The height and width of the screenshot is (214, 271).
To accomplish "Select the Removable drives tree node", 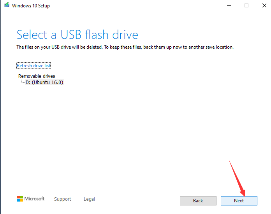I will [37, 76].
